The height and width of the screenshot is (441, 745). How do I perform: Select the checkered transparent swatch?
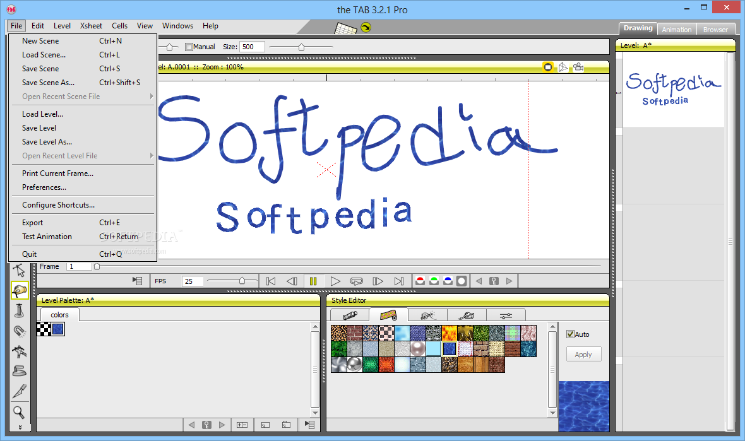pos(44,329)
